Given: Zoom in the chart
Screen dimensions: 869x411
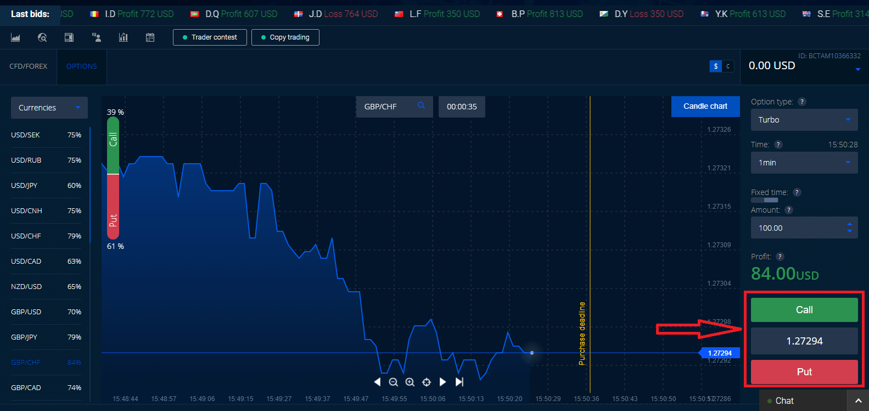Looking at the screenshot, I should tap(410, 382).
